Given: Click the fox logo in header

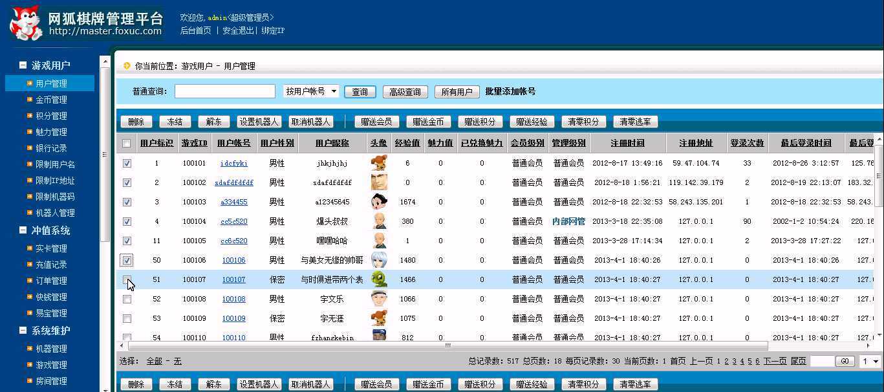Looking at the screenshot, I should [x=26, y=22].
